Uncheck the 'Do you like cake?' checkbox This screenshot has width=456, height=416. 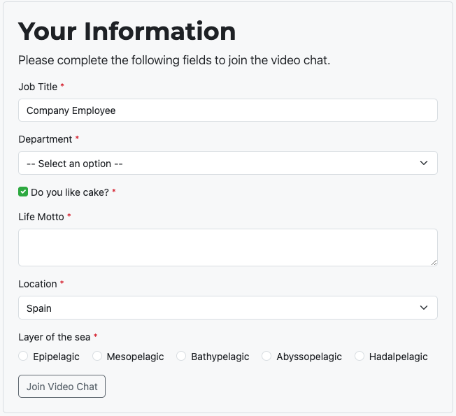coord(23,192)
